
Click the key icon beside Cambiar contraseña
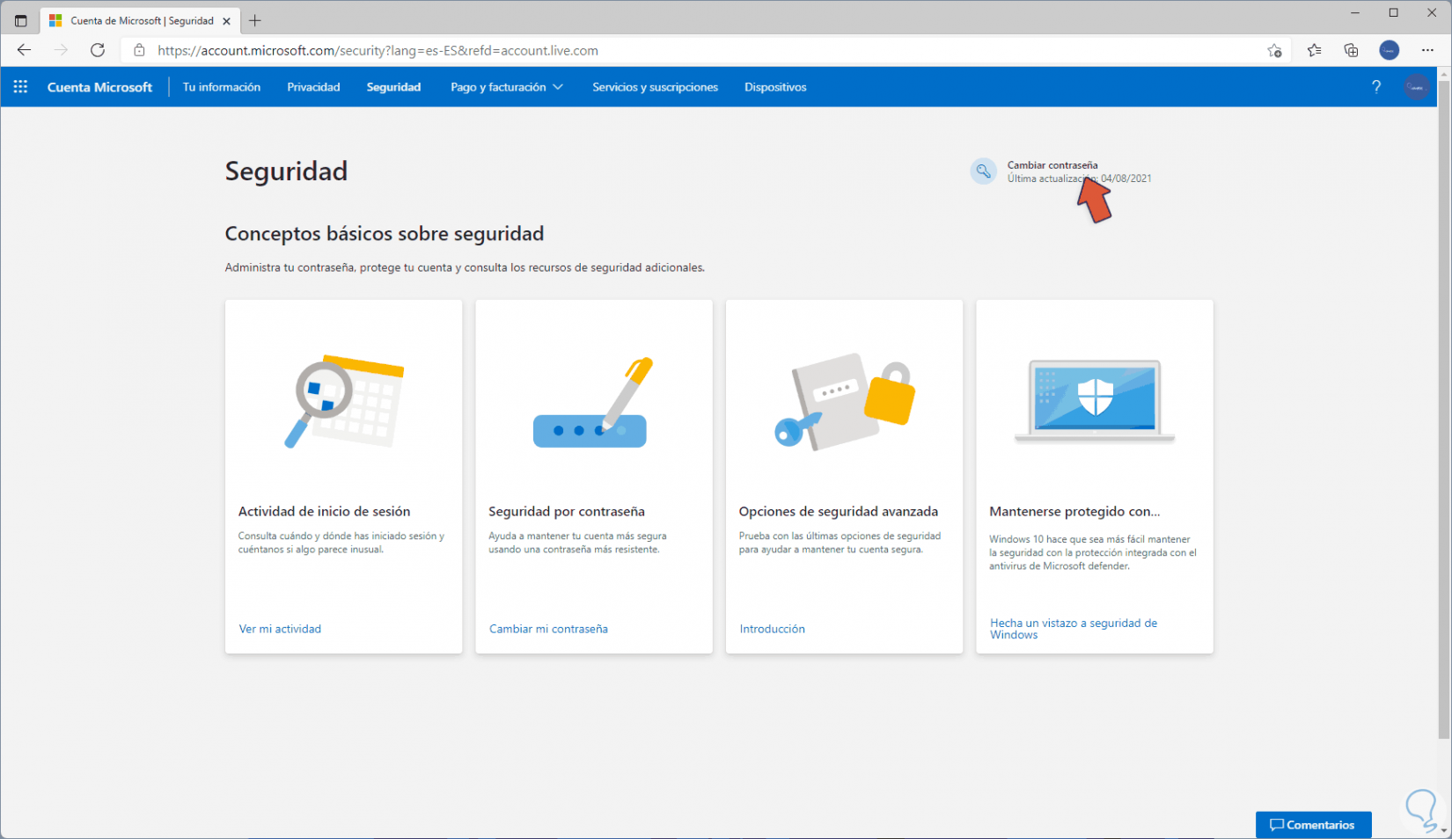tap(983, 171)
